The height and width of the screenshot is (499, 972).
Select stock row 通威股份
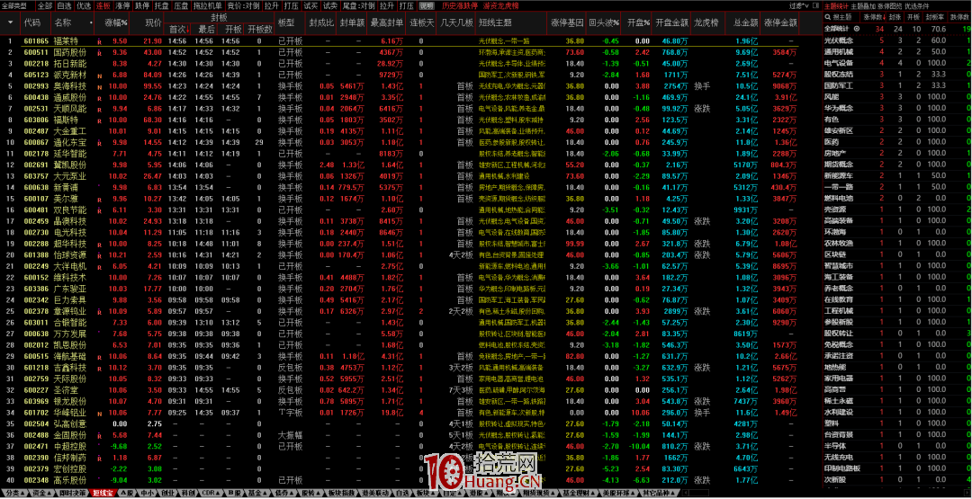pyautogui.click(x=400, y=97)
